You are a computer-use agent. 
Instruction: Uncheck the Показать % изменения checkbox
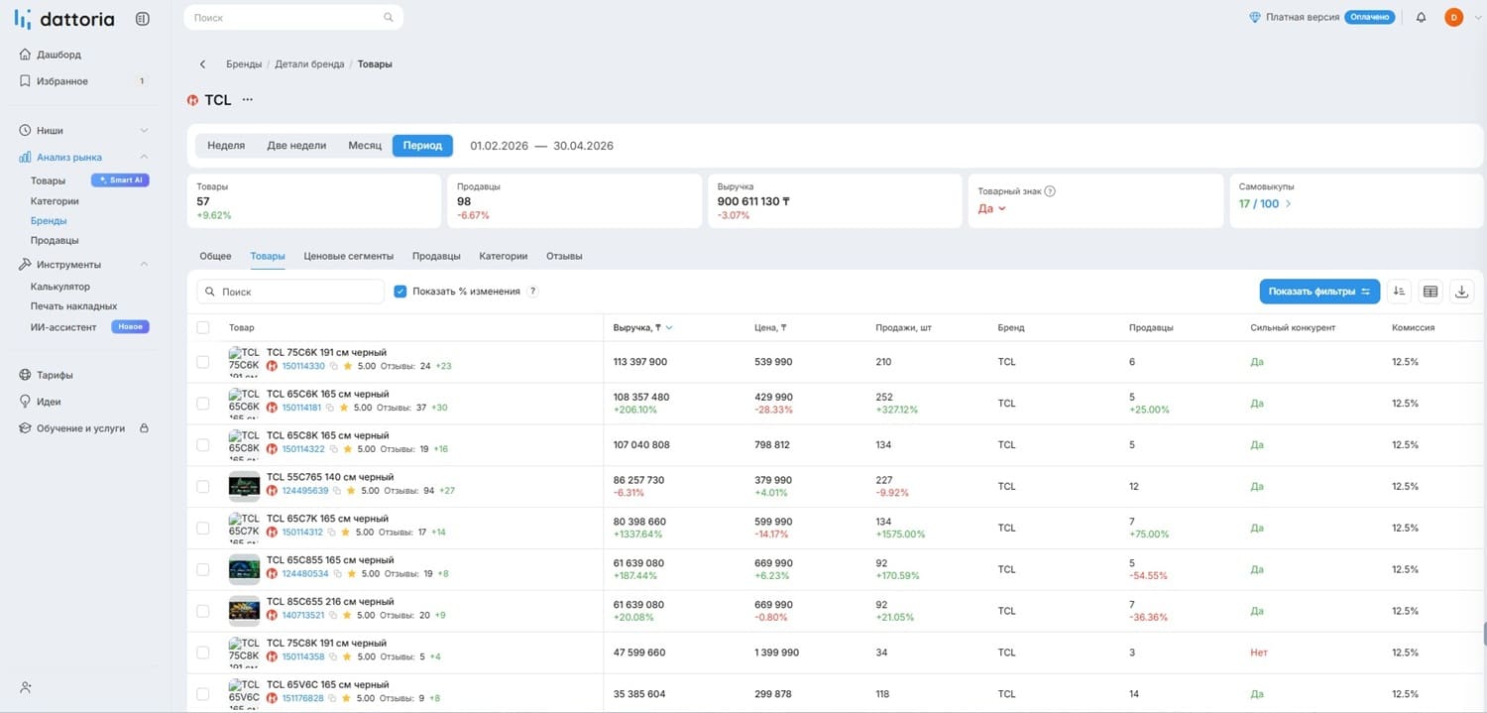click(x=400, y=292)
